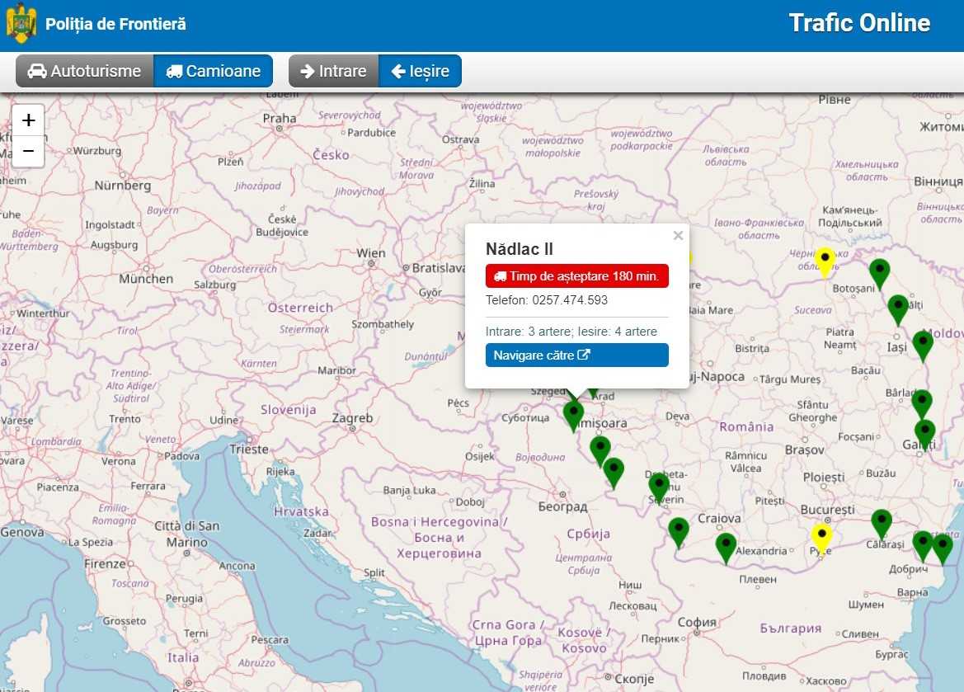Select the Autoturisme vehicle type
Image resolution: width=964 pixels, height=692 pixels.
85,71
